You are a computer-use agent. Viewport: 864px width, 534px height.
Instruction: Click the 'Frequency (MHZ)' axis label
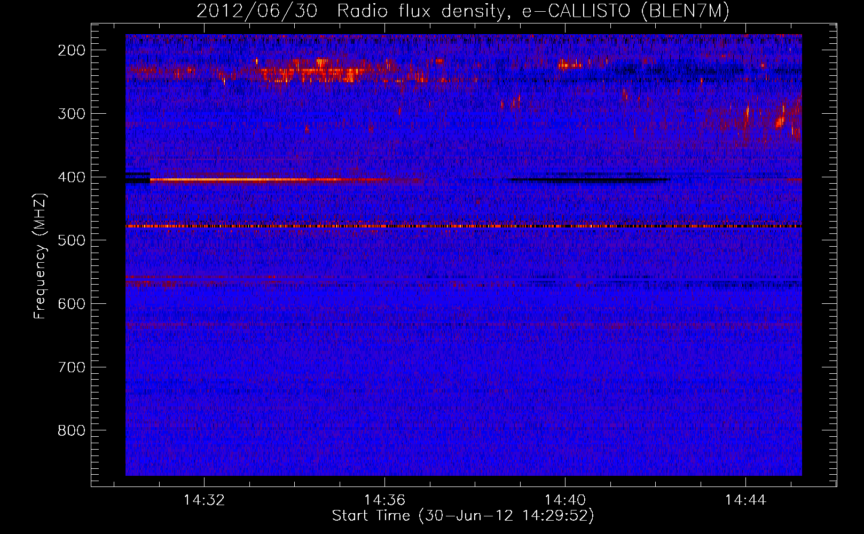click(x=40, y=256)
